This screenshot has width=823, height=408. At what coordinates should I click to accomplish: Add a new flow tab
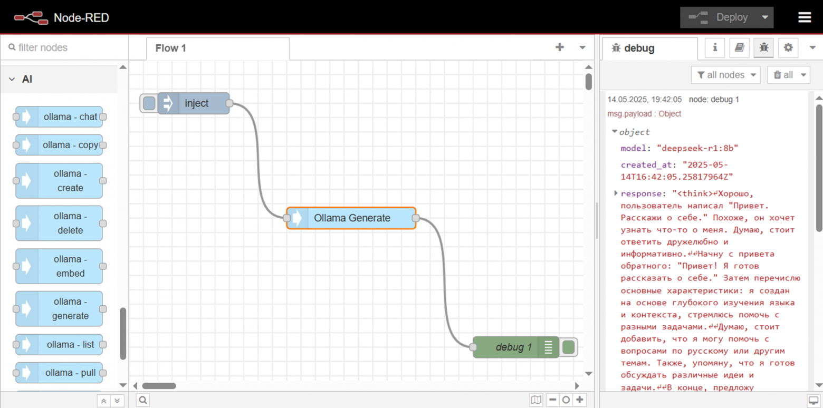560,47
